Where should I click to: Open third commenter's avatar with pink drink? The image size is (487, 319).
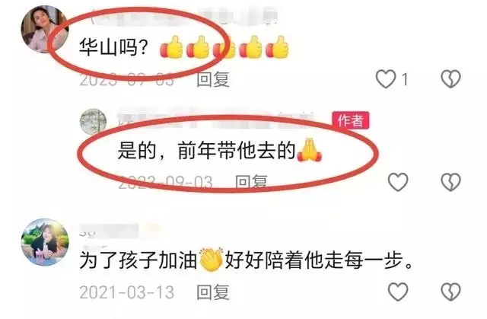tap(45, 242)
